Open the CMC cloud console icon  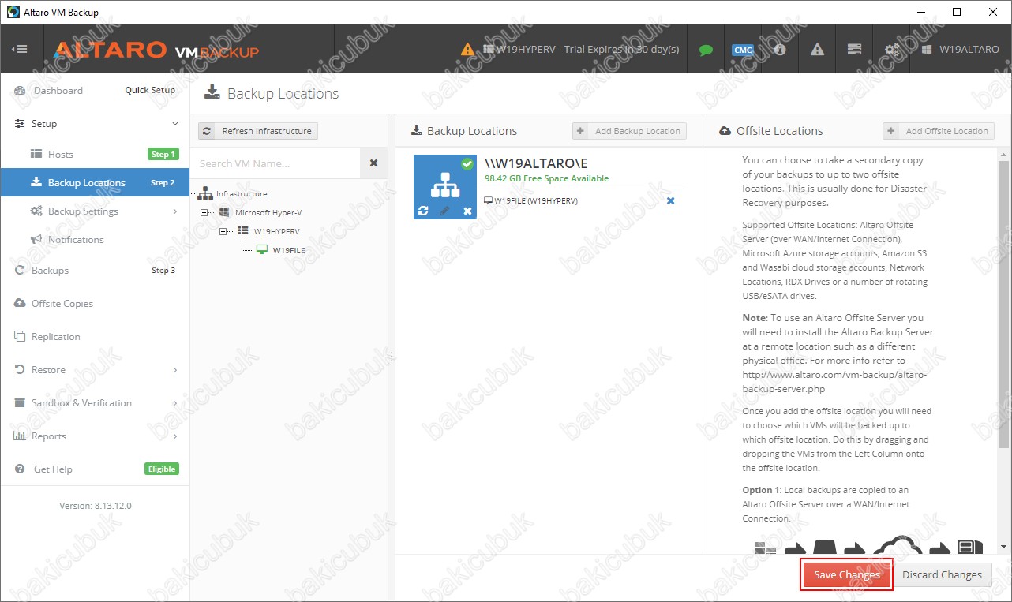pyautogui.click(x=743, y=49)
